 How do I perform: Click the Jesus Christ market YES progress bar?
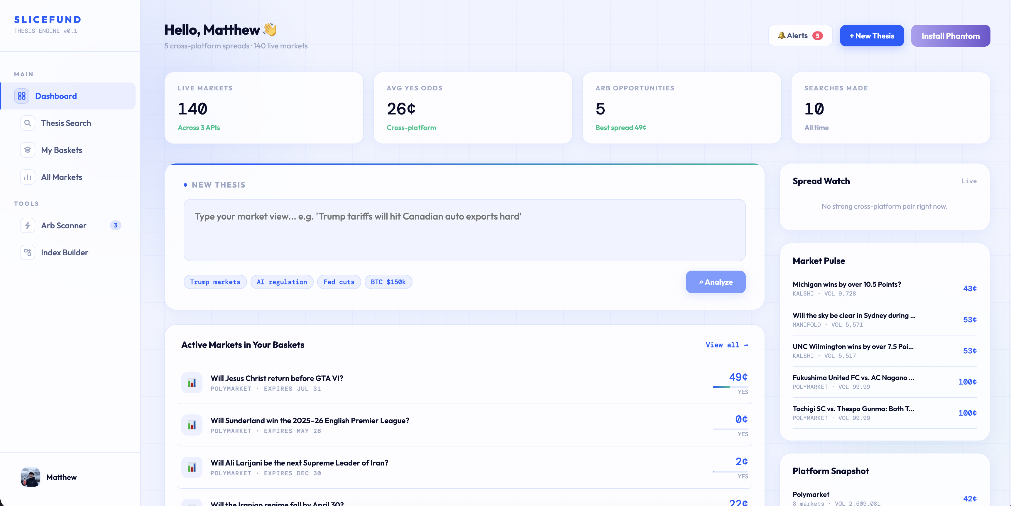click(730, 387)
